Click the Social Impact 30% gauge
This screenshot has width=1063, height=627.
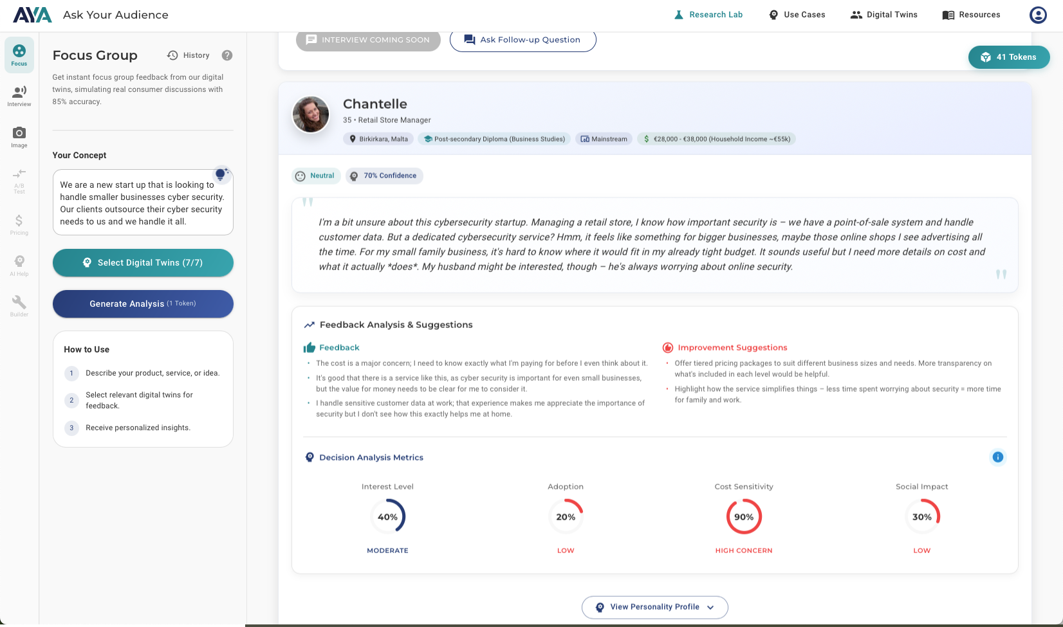(x=922, y=517)
